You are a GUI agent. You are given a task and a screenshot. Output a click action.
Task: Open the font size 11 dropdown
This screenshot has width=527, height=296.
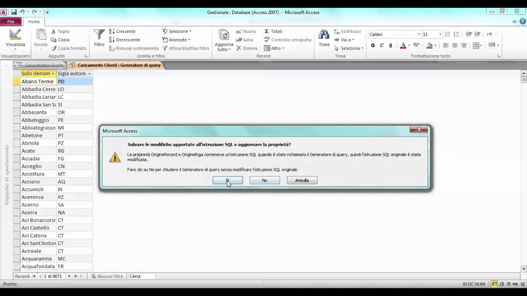pyautogui.click(x=440, y=35)
